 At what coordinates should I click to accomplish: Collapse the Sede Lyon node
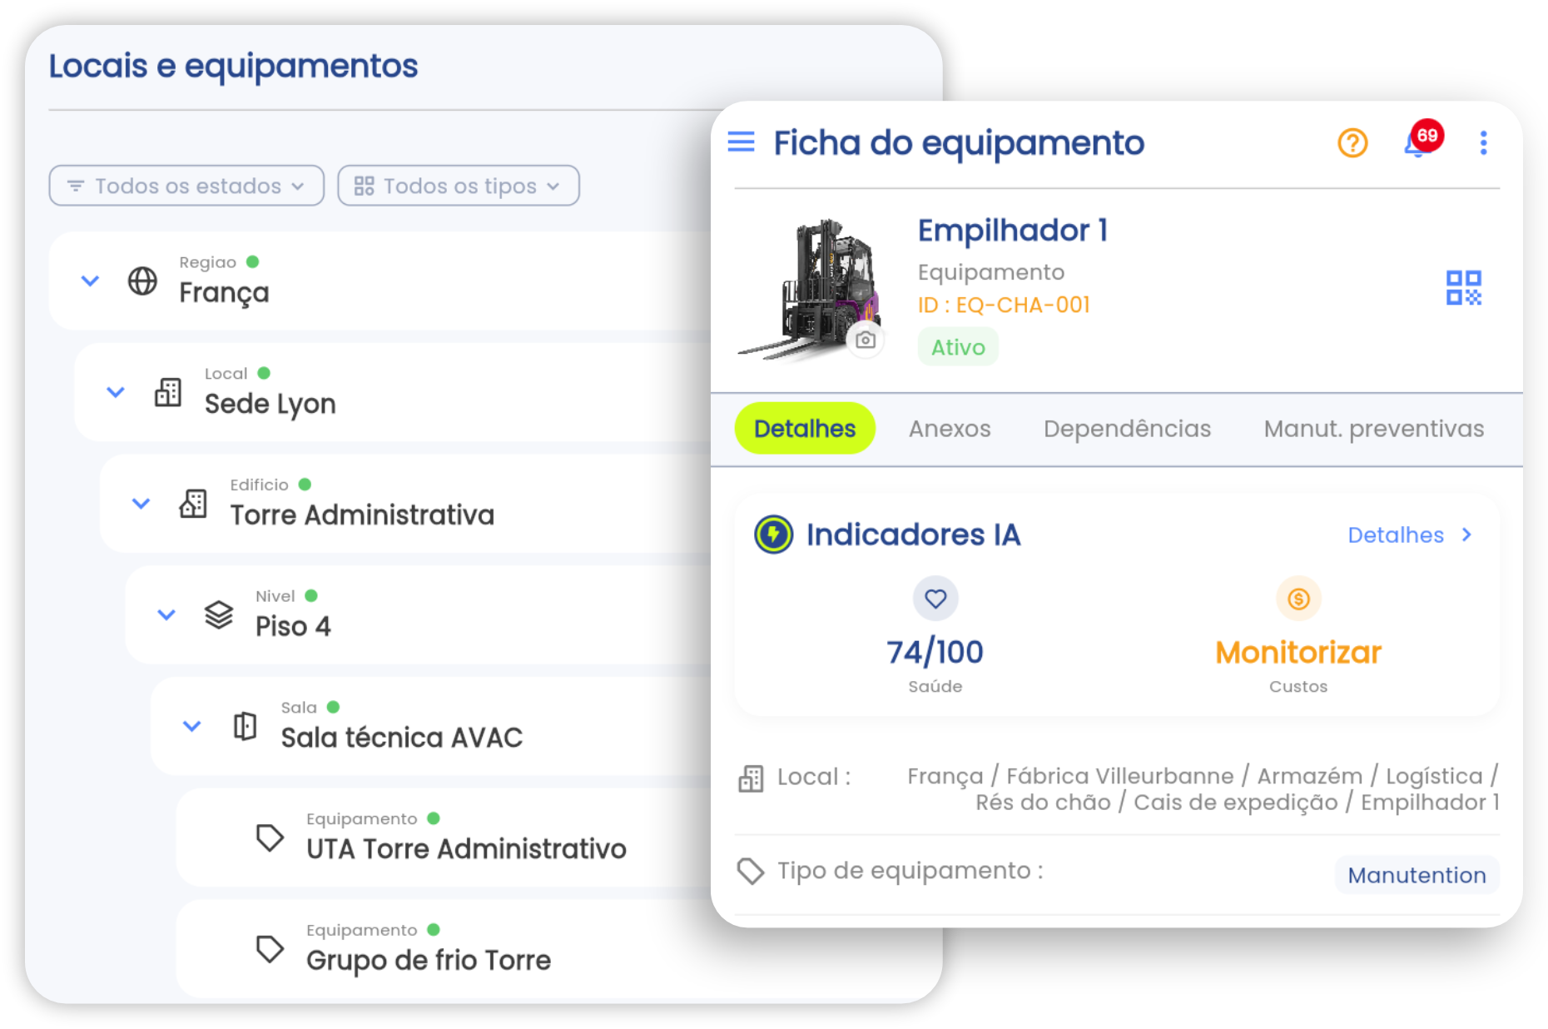(116, 392)
